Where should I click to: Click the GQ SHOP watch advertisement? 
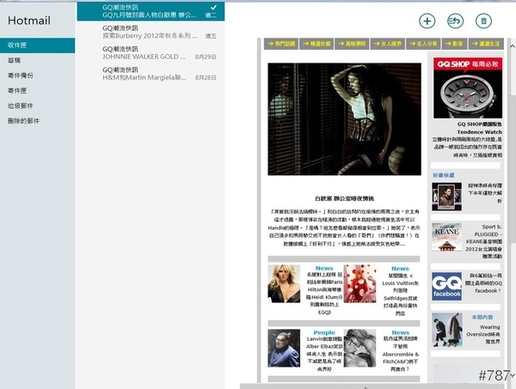click(x=467, y=92)
